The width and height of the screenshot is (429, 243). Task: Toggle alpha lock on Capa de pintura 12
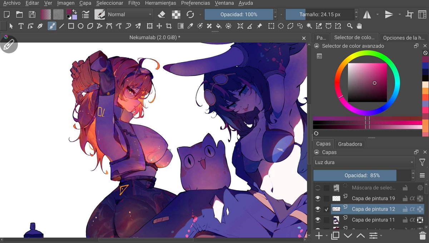click(412, 209)
